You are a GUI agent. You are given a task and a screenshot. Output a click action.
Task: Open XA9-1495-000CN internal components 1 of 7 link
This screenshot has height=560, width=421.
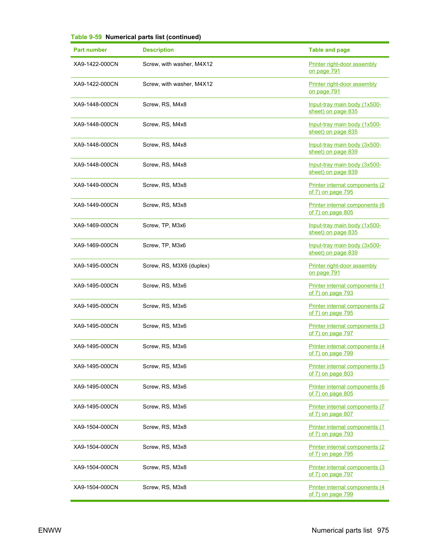click(346, 290)
